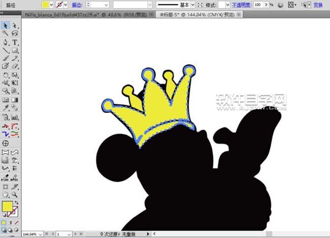The image size is (330, 238).
Task: Open the 变换 transform panel link
Action: [318, 5]
